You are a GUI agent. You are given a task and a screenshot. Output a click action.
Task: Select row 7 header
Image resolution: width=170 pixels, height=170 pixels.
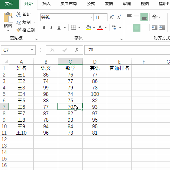coord(4,107)
